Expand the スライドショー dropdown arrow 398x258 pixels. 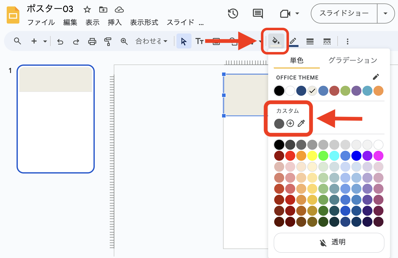click(x=385, y=13)
